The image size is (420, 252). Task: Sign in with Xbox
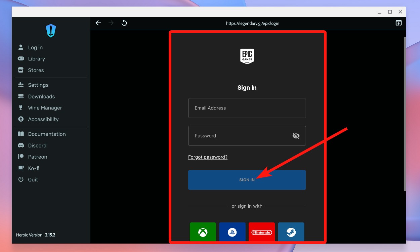coord(203,232)
